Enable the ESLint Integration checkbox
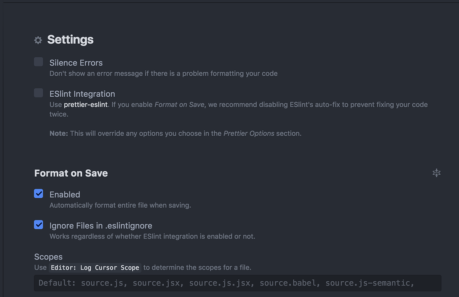Viewport: 459px width, 297px height. click(x=39, y=93)
